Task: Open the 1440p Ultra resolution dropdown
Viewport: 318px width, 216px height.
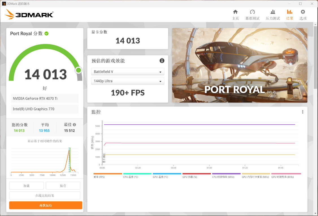Action: coord(127,81)
